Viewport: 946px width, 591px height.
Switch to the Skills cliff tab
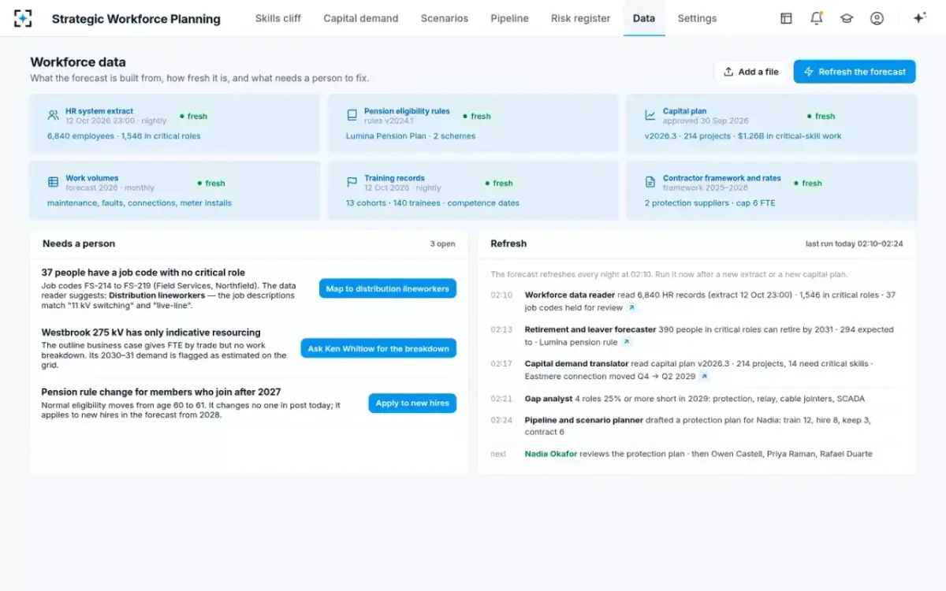pos(277,18)
